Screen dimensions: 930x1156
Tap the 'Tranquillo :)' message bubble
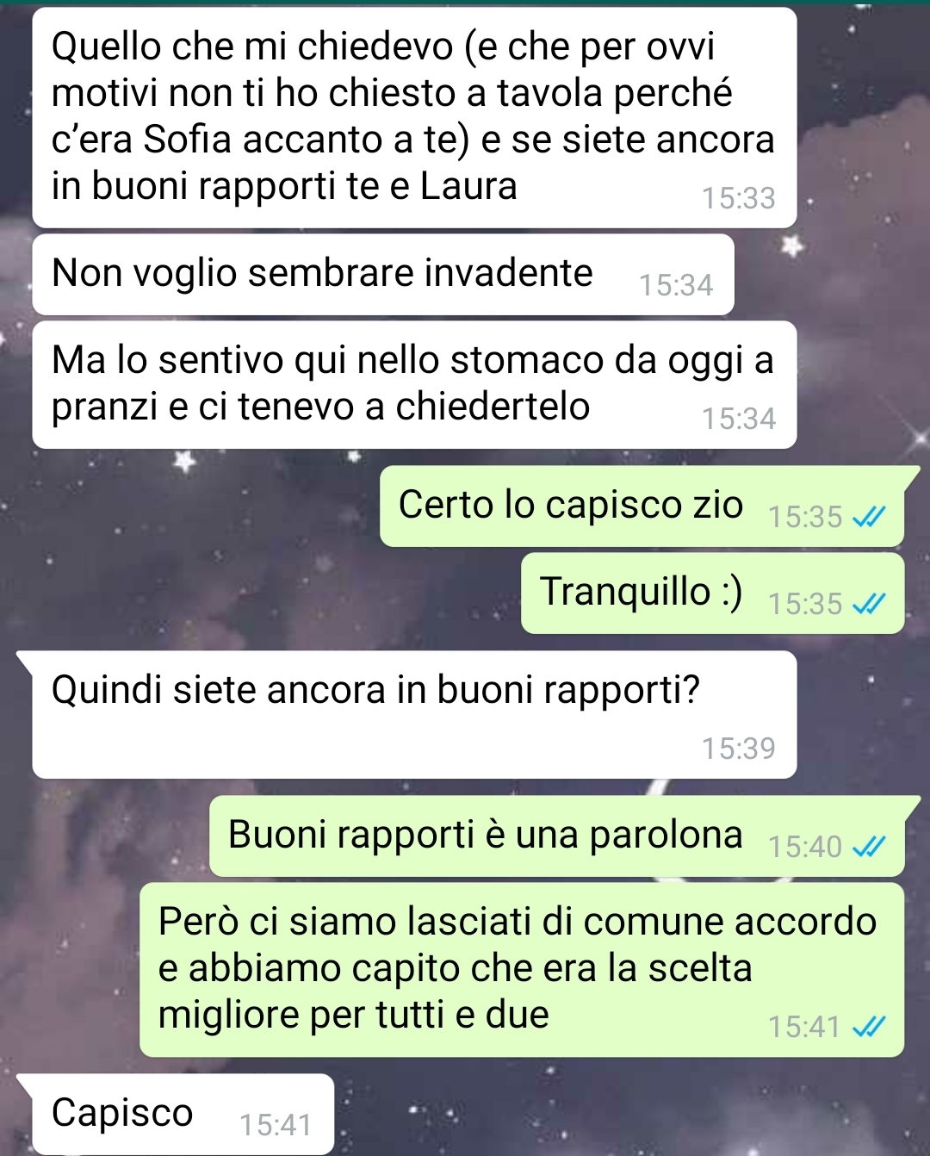click(713, 594)
